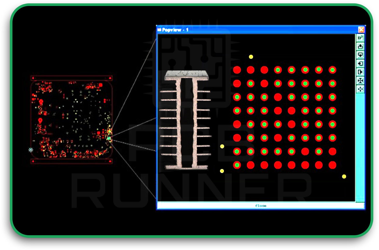Click the yellow dot right of the BGA grid

[344, 176]
